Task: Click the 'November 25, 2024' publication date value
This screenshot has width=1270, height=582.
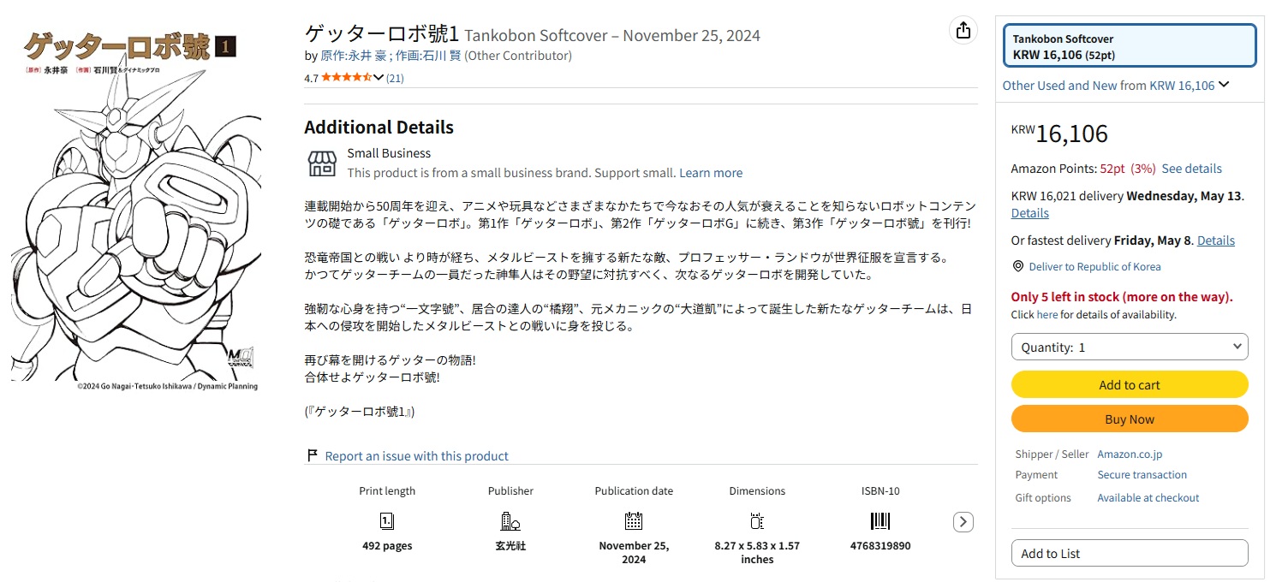Action: coord(634,552)
